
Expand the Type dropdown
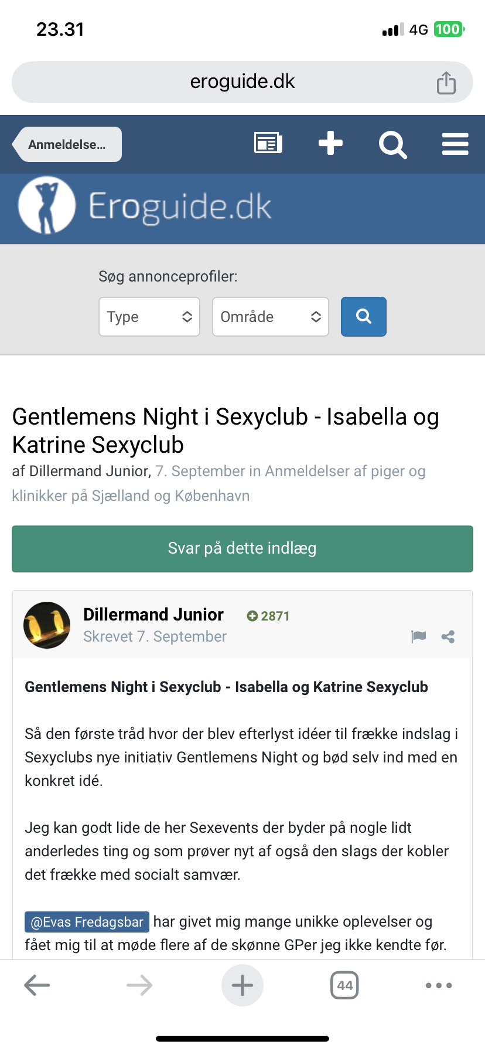(149, 317)
